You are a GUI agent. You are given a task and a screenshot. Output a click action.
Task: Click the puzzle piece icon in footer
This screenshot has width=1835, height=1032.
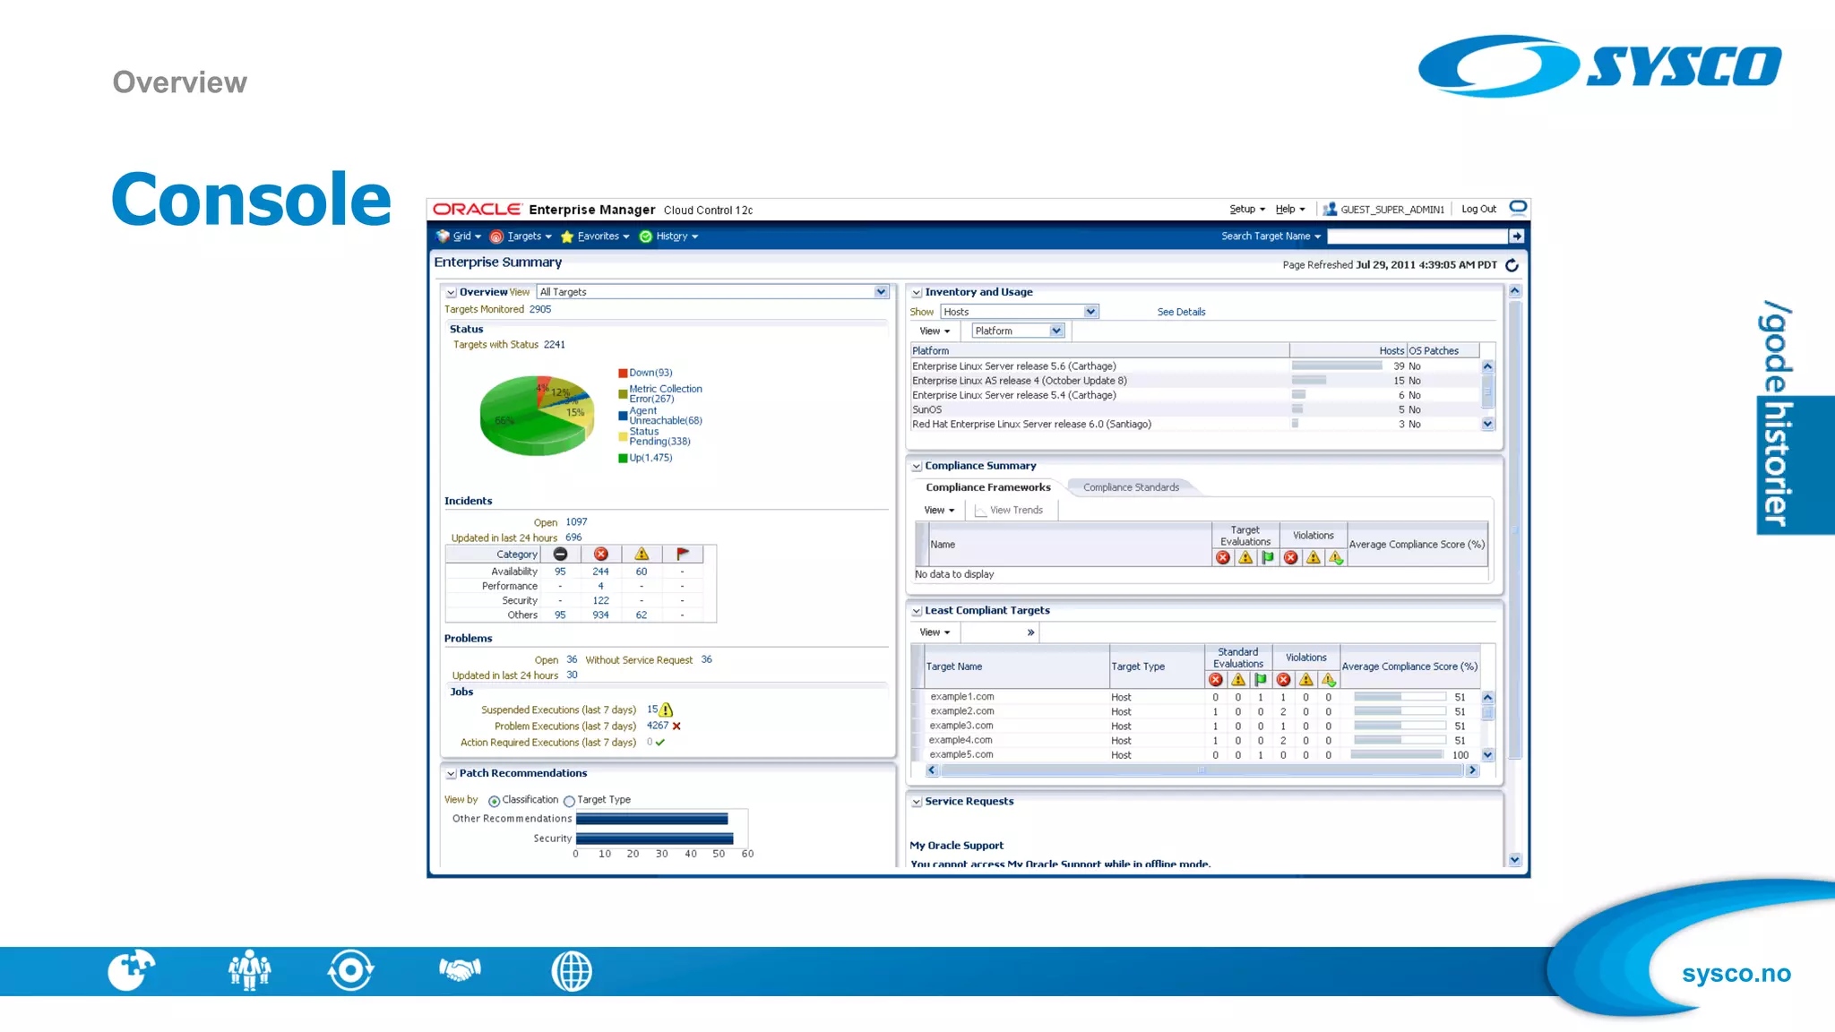tap(131, 970)
